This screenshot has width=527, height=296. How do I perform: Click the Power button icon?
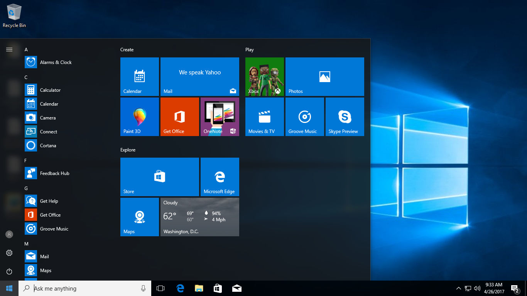9,271
